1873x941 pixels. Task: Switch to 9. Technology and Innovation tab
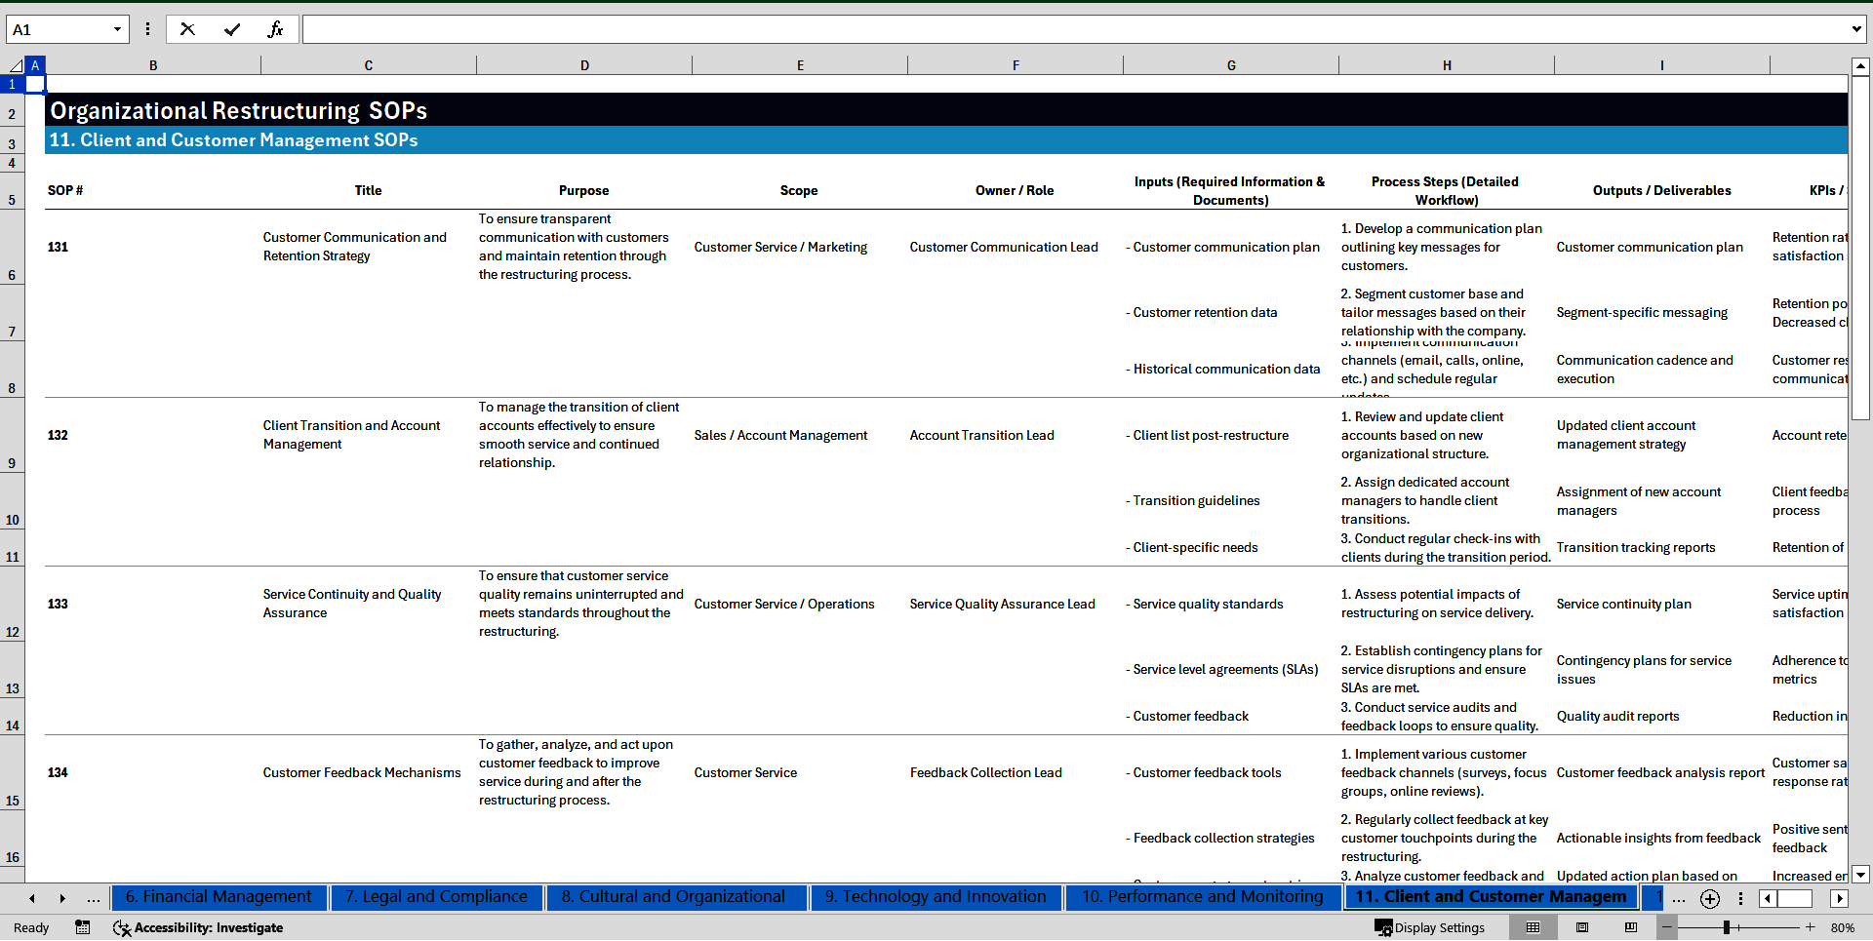(x=935, y=897)
